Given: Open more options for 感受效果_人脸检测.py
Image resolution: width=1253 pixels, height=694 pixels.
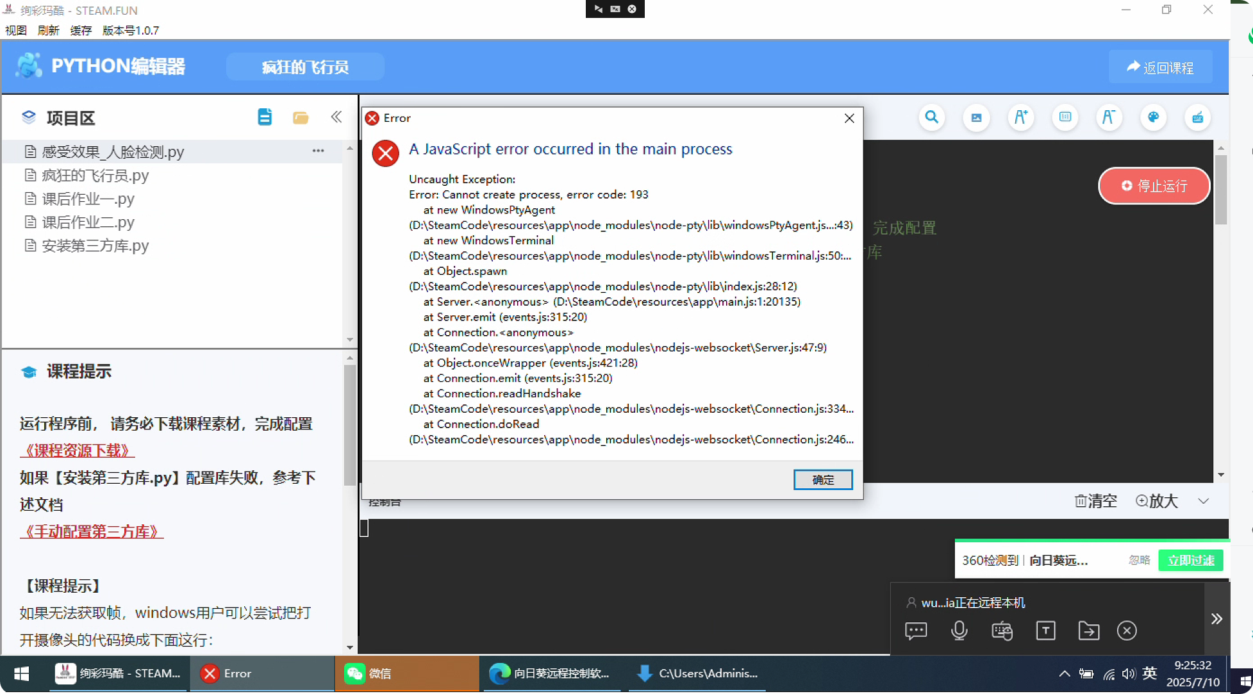Looking at the screenshot, I should click(x=318, y=151).
